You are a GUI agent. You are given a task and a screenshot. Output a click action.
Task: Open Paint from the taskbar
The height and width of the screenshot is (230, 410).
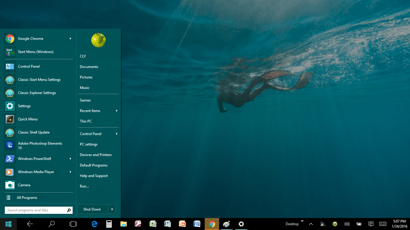226,224
